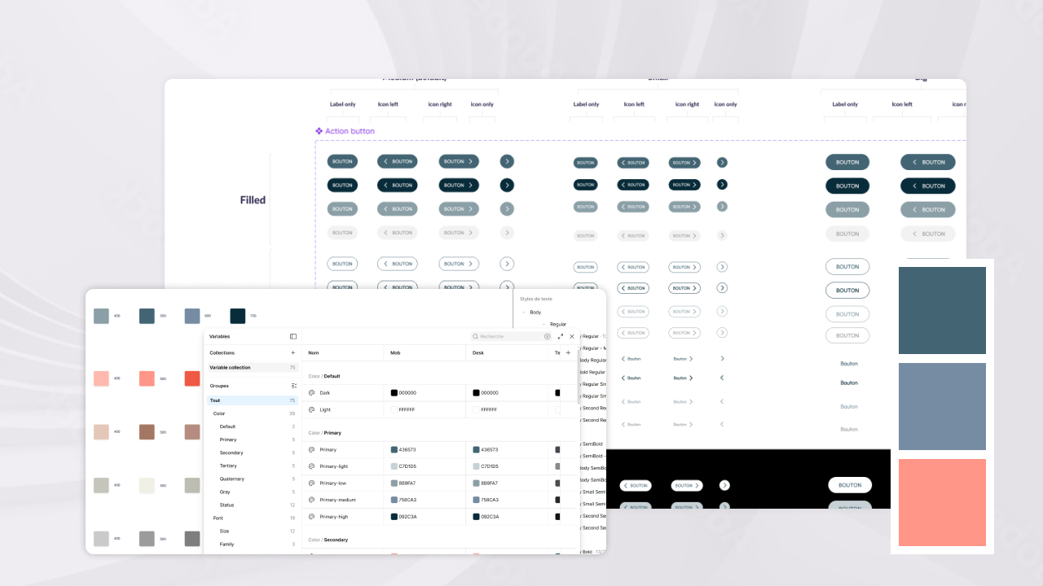The width and height of the screenshot is (1043, 586).
Task: Click the grouping icon next to Groupes
Action: click(x=295, y=386)
